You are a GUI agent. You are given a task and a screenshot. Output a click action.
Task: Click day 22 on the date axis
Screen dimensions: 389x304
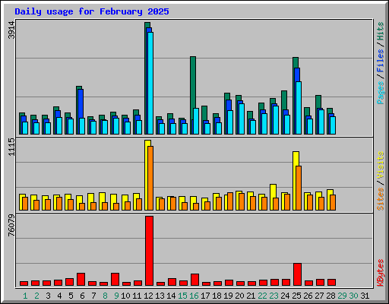point(262,296)
